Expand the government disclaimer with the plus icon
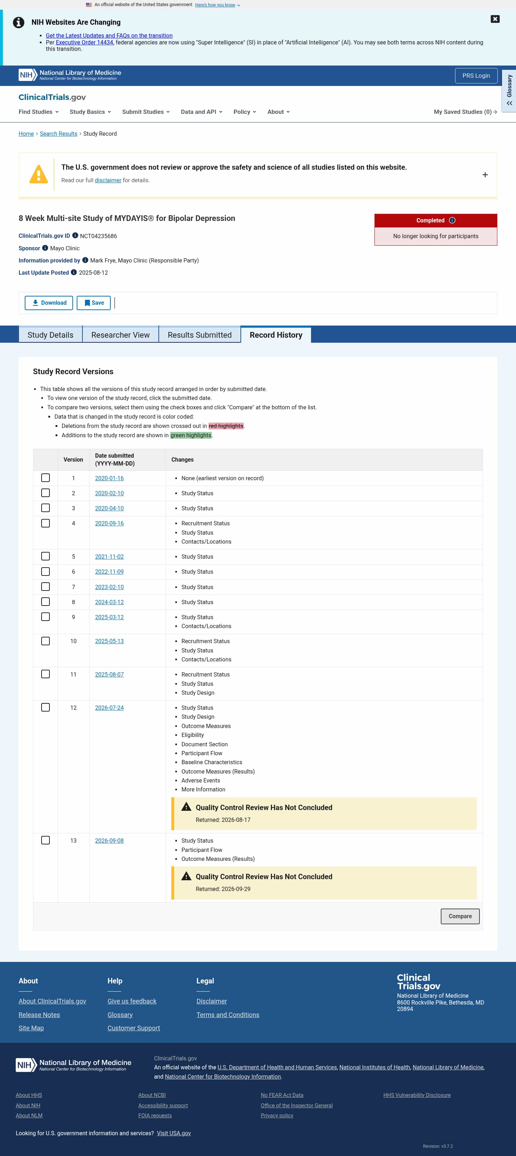 [484, 174]
